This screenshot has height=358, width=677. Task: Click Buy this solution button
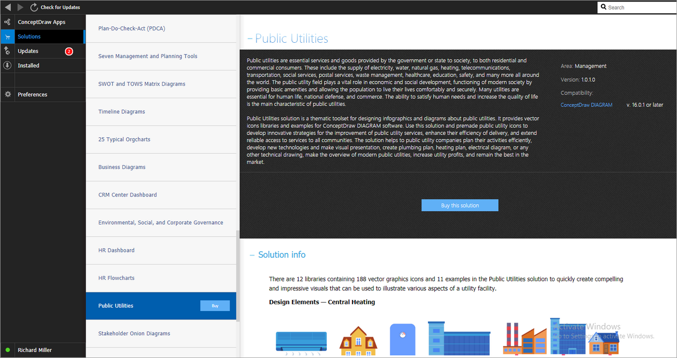[x=460, y=205]
